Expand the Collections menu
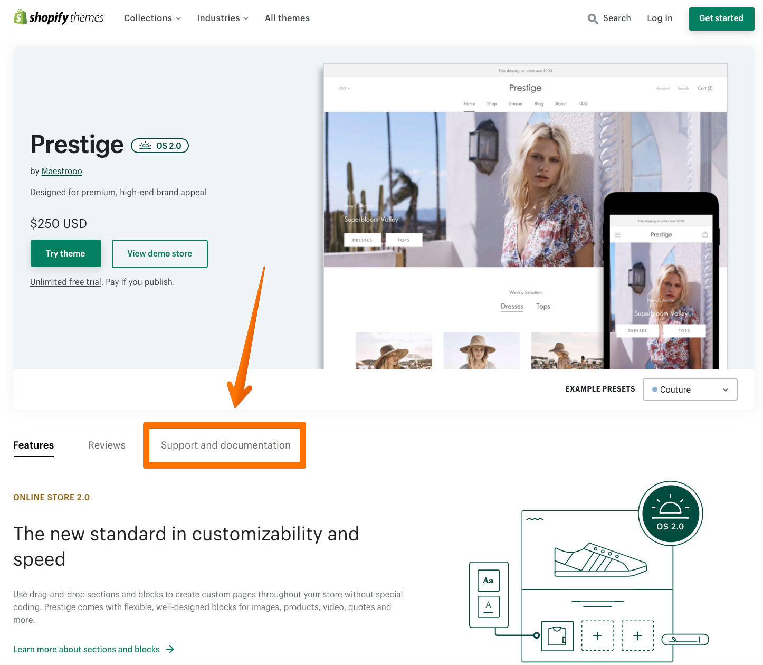This screenshot has height=665, width=763. click(152, 18)
